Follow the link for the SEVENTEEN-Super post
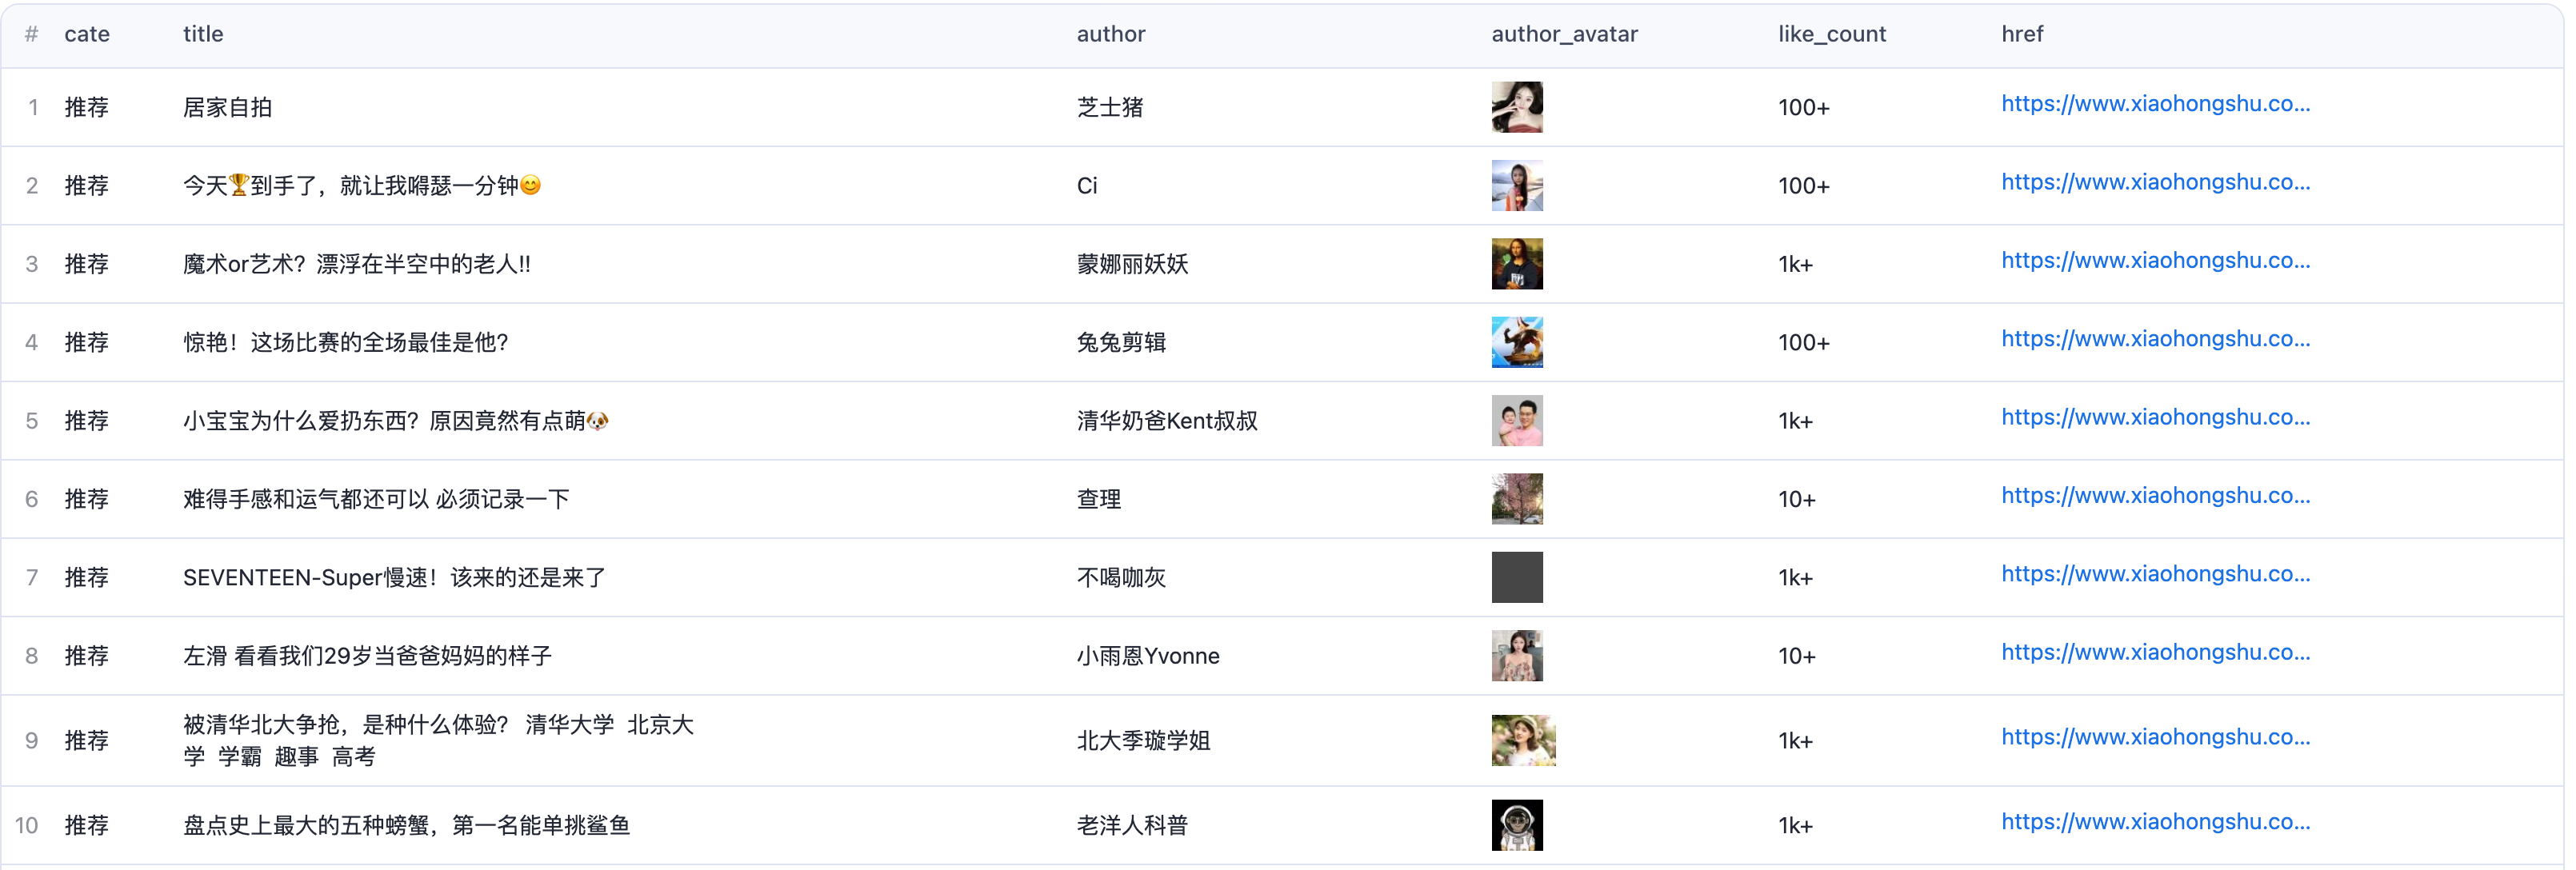Image resolution: width=2576 pixels, height=870 pixels. coord(2155,574)
